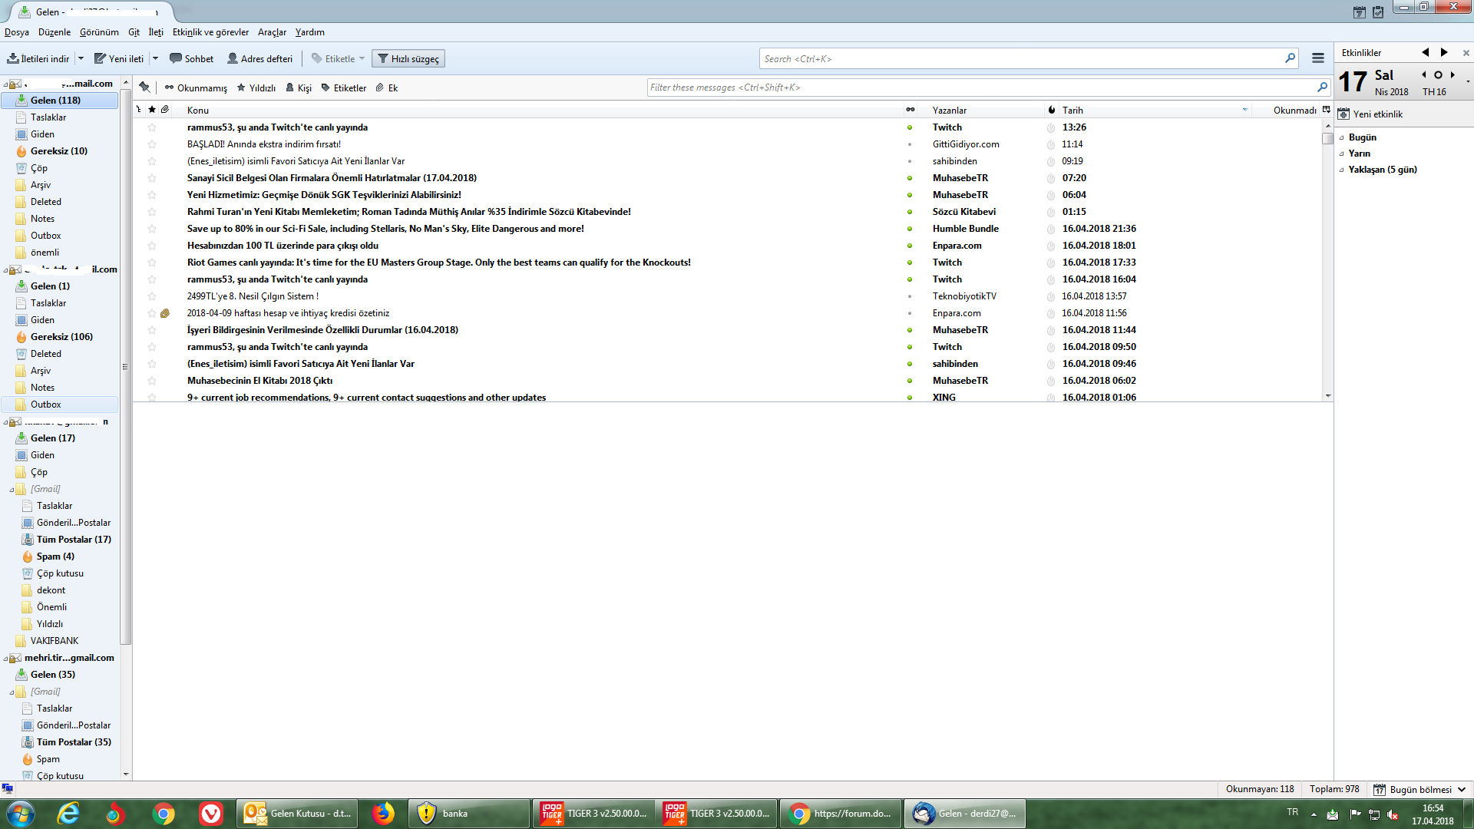Collapse mehri.tir gmail.com account
Viewport: 1474px width, 829px height.
click(x=6, y=658)
